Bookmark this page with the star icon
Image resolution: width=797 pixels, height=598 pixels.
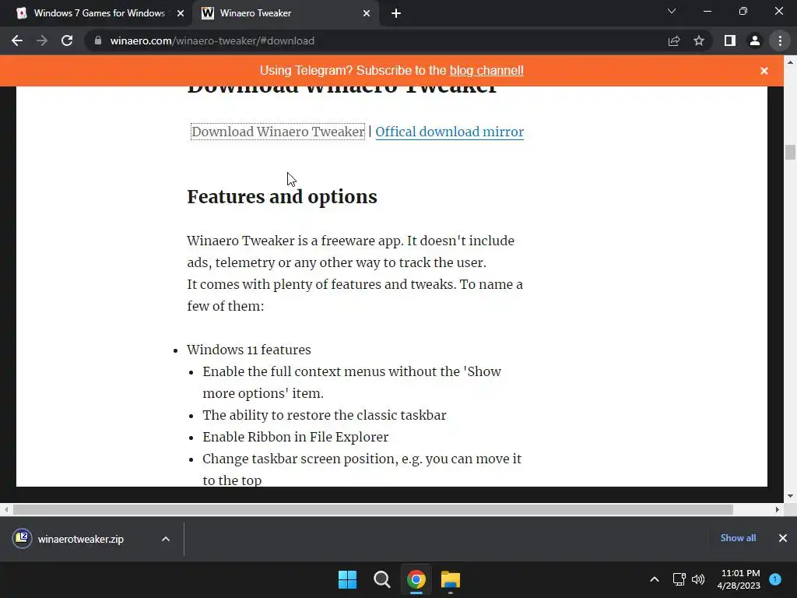[699, 40]
